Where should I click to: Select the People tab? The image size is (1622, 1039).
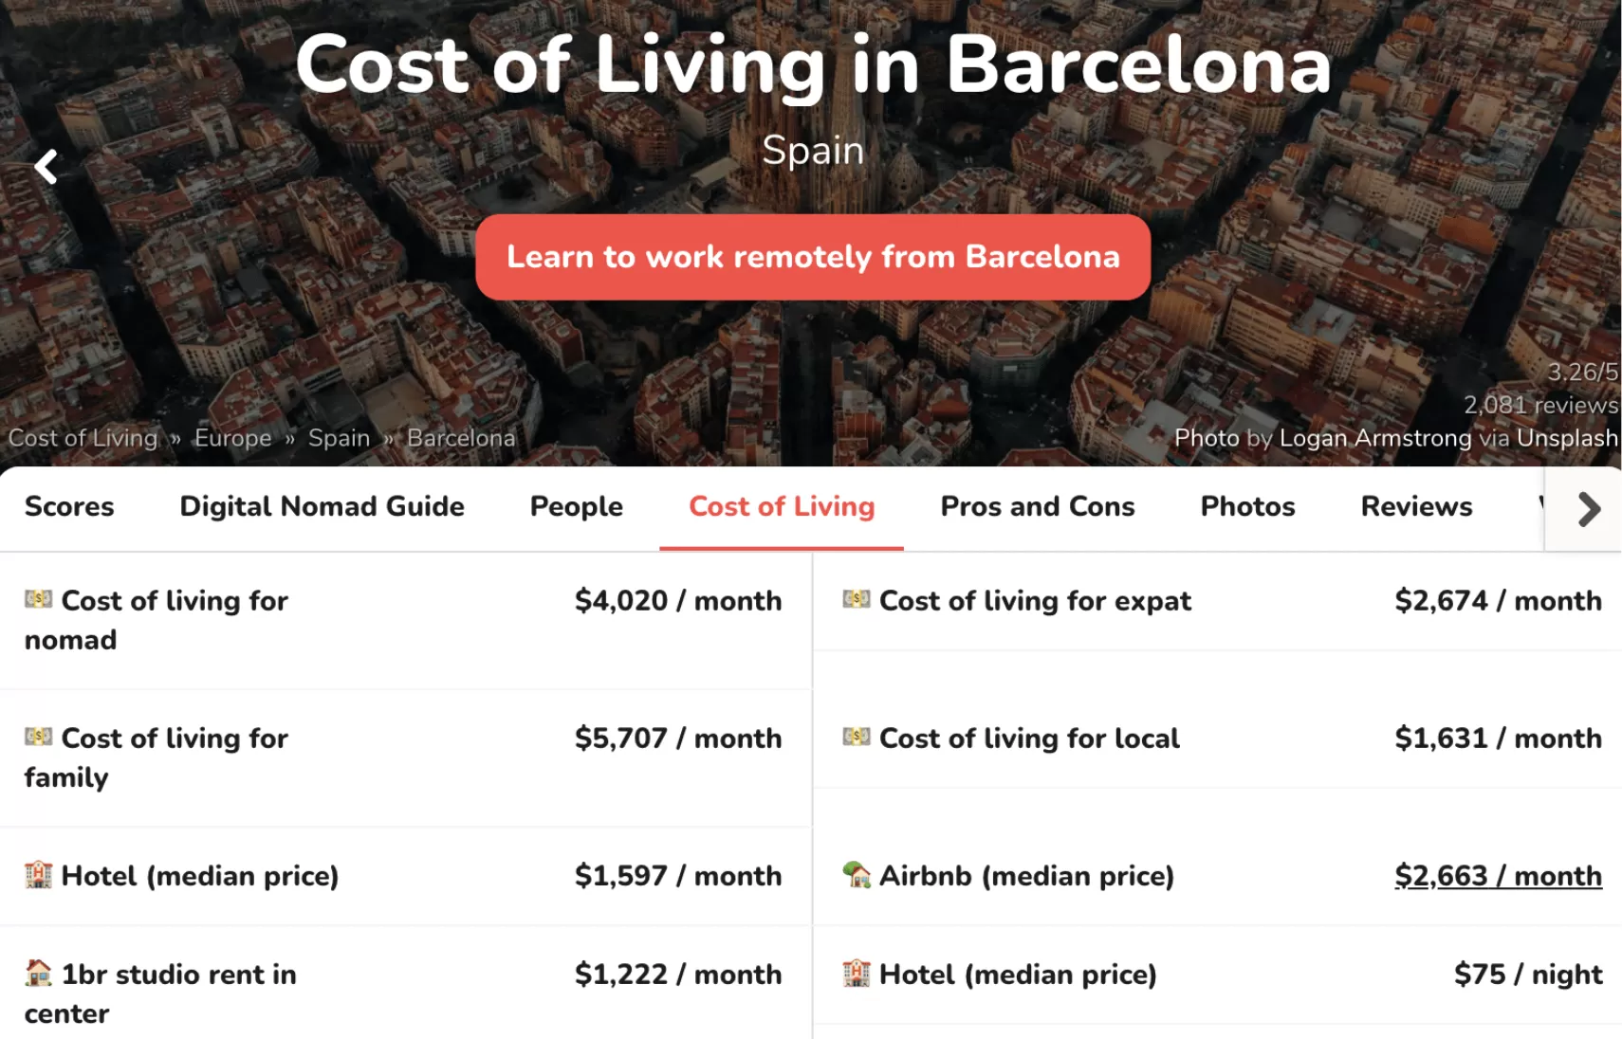pyautogui.click(x=576, y=506)
